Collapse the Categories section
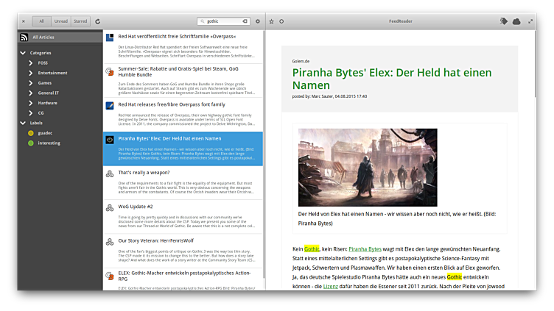554x311 pixels. click(23, 53)
